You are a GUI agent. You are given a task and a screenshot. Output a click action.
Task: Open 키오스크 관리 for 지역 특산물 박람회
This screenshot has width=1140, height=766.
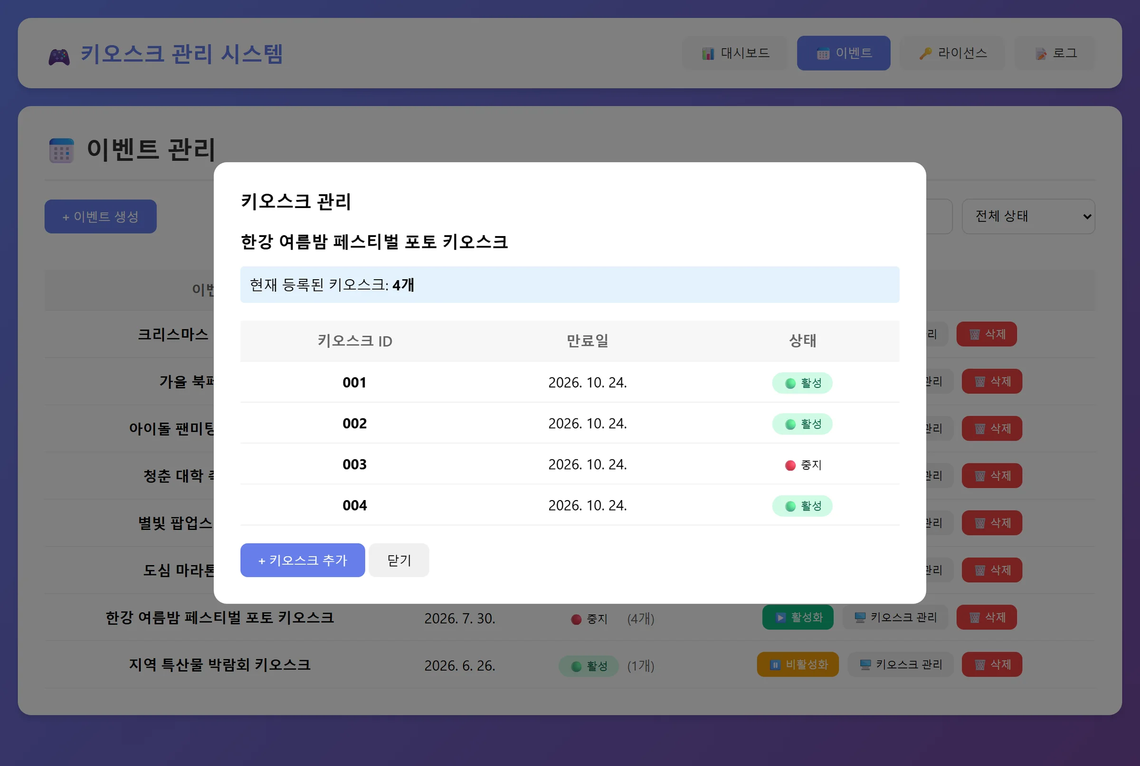(900, 664)
